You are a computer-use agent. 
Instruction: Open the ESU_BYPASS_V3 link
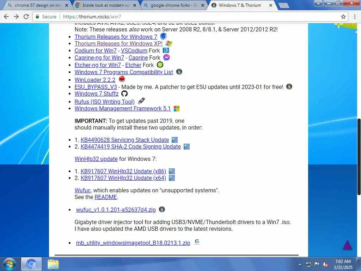click(96, 87)
